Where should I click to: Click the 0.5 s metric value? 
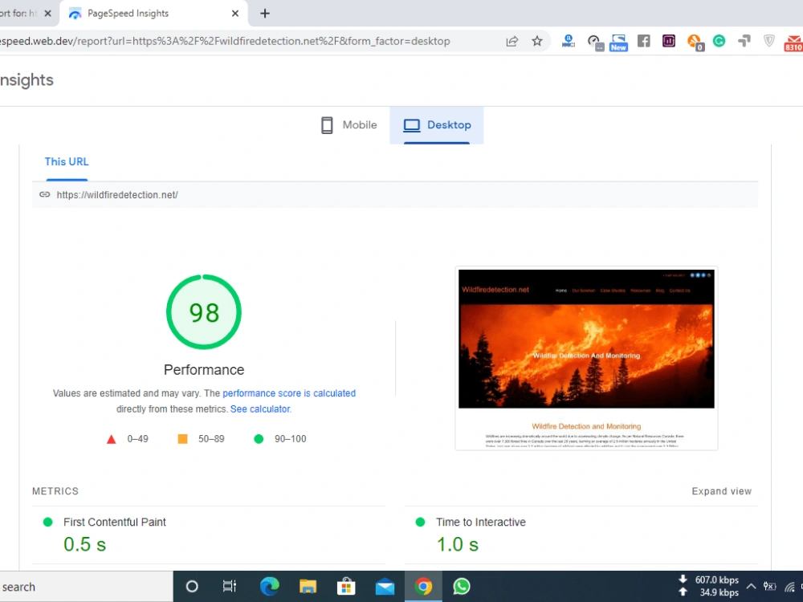click(85, 544)
